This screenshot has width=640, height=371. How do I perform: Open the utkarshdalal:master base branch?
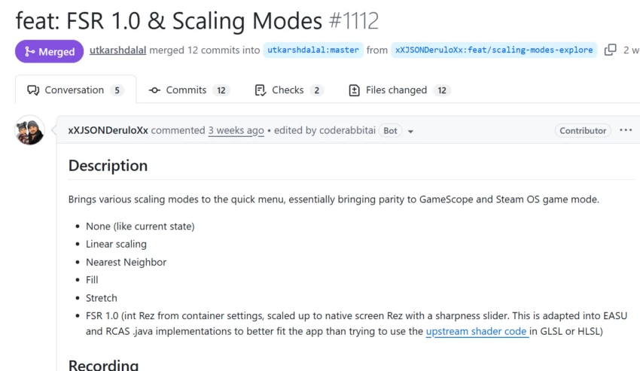(x=313, y=50)
